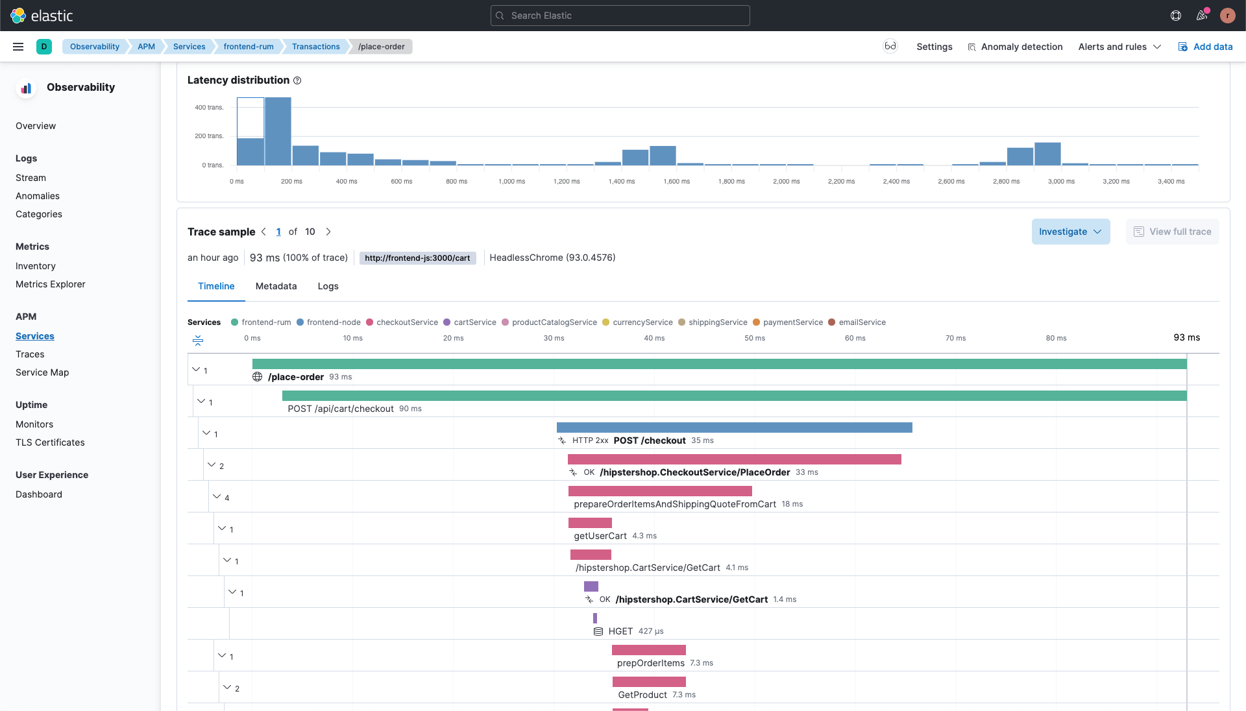This screenshot has height=711, width=1246.
Task: Collapse the prepareOrderItemsAndShippingQuoteFromCart row
Action: [x=217, y=496]
